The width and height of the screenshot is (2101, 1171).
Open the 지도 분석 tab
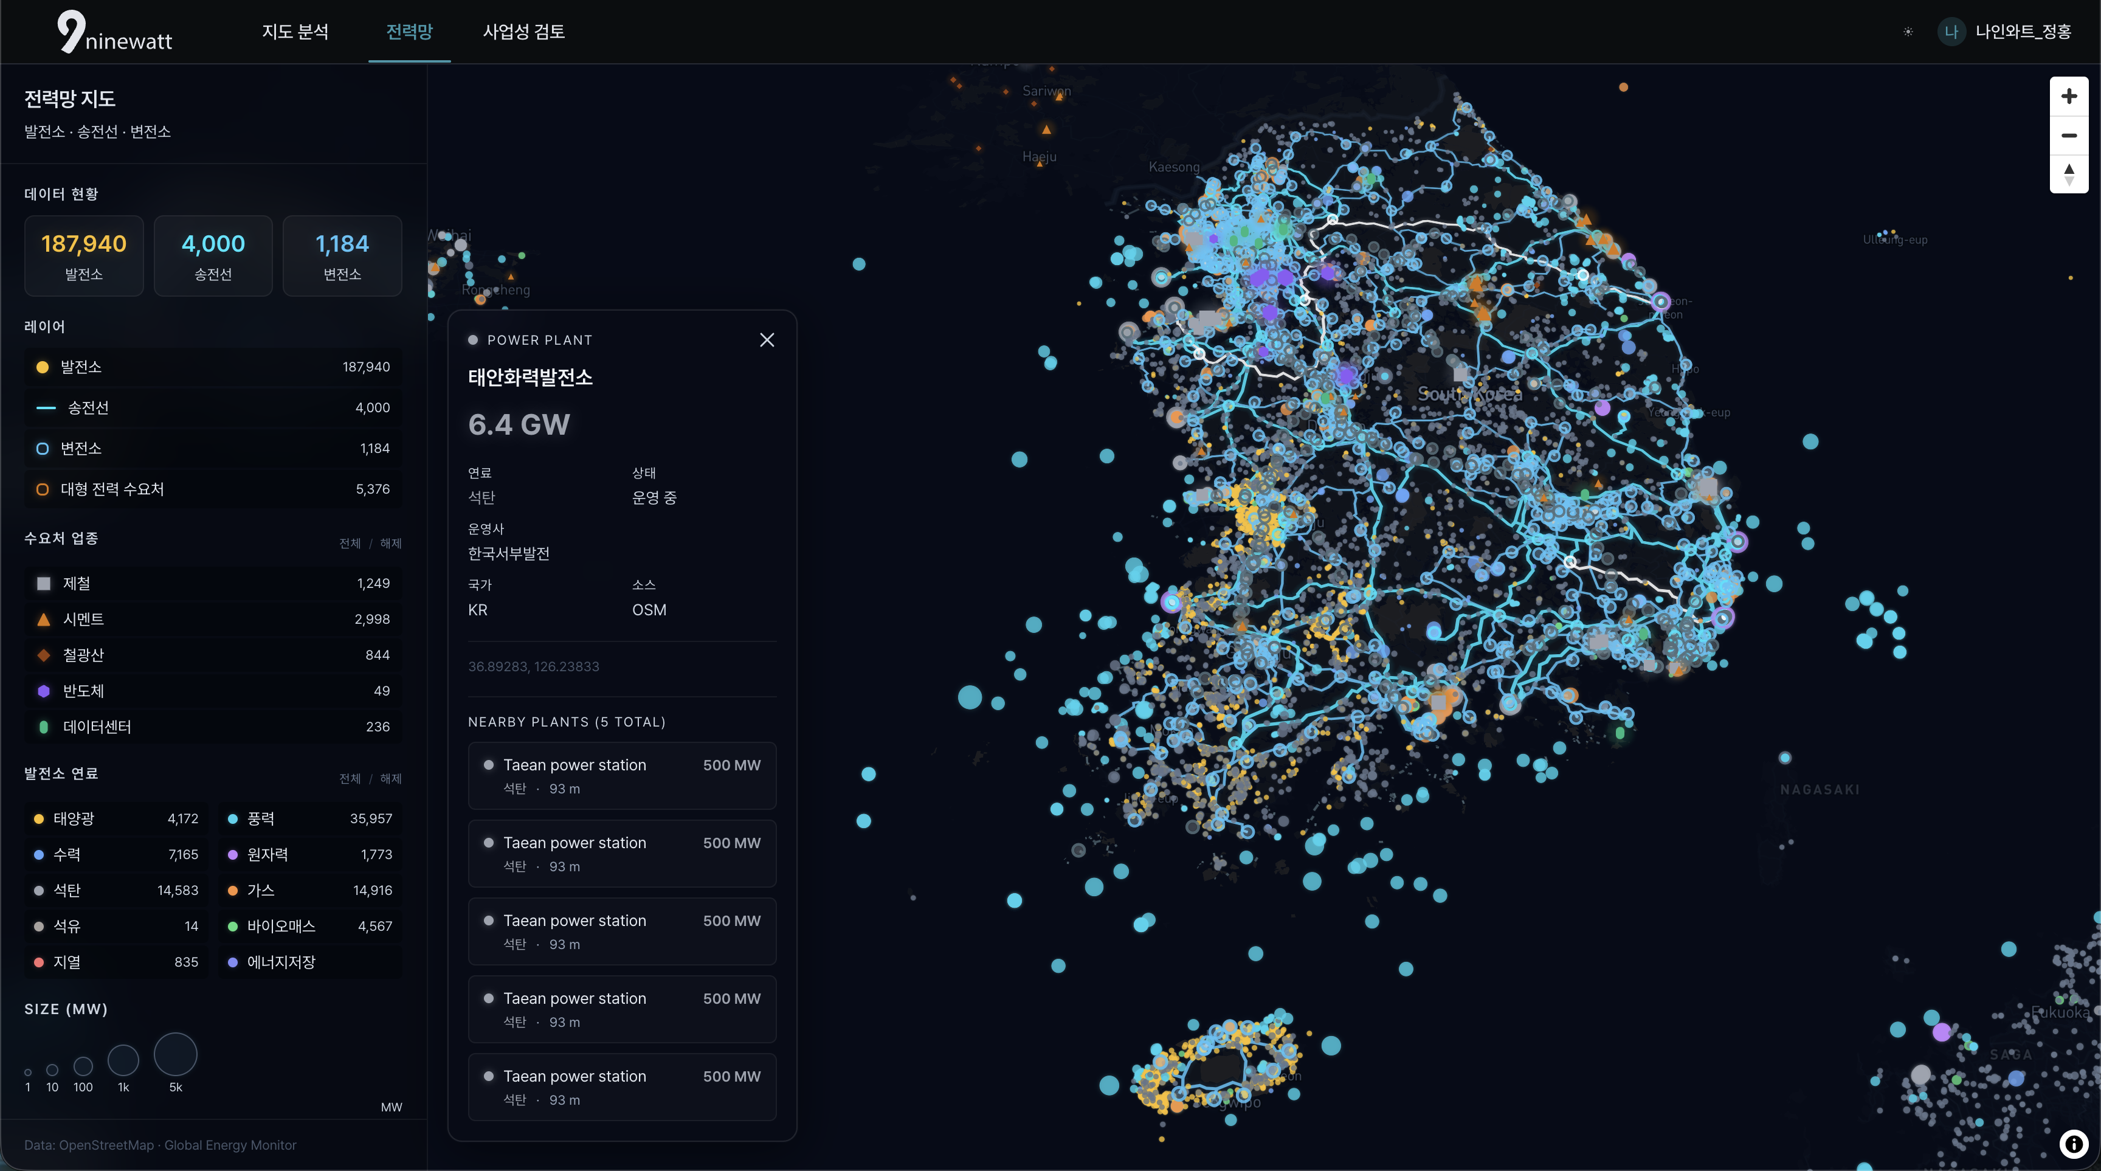pos(295,32)
